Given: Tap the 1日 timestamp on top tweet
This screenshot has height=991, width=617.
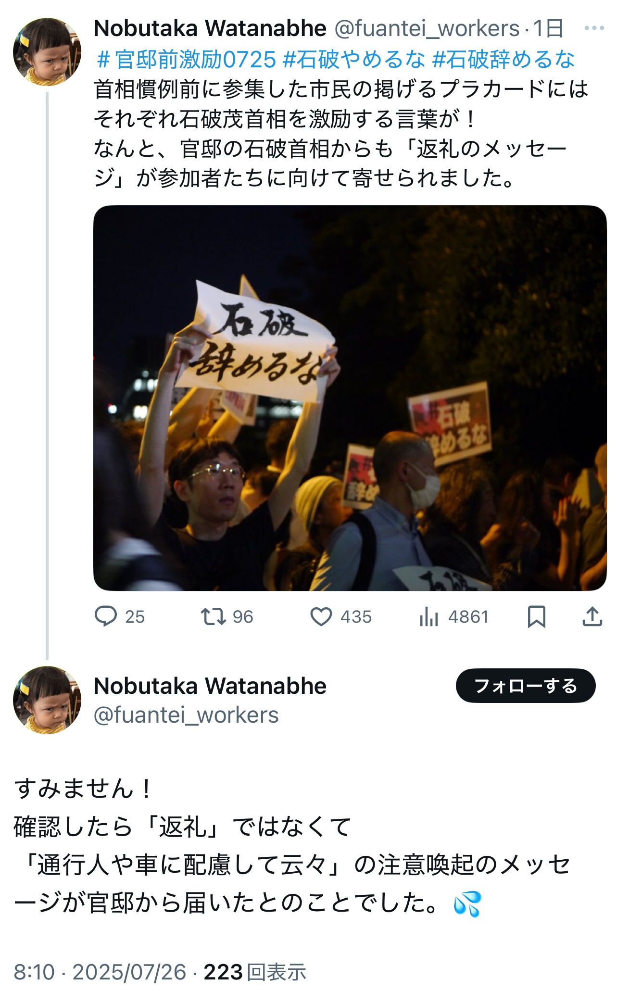Looking at the screenshot, I should [x=548, y=29].
